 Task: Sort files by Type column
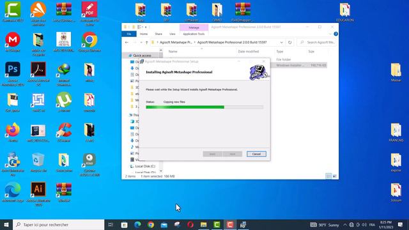(280, 51)
